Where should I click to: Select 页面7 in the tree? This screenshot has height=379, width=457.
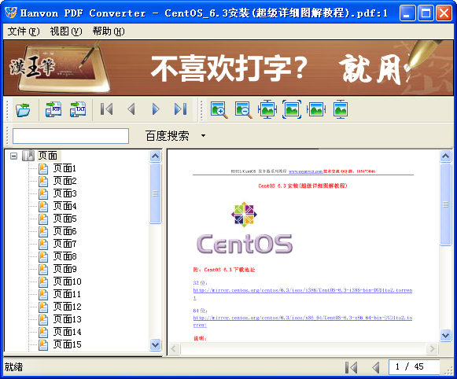coord(64,244)
